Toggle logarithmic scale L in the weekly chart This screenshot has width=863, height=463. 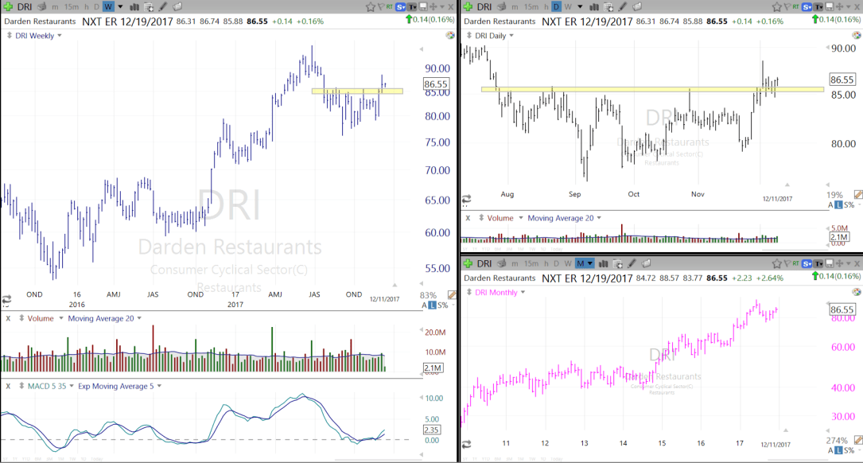point(432,305)
